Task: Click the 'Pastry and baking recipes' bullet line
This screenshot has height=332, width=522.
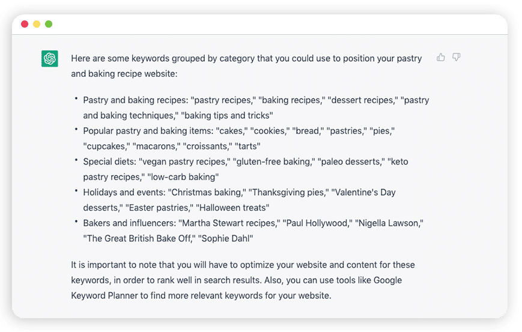Action: point(256,108)
